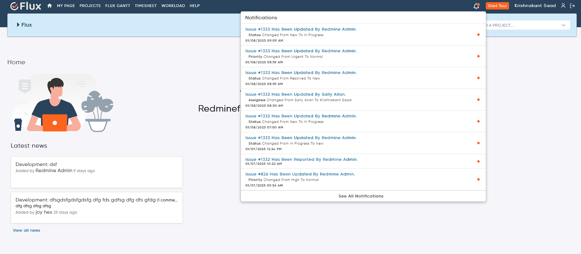This screenshot has height=254, width=581.
Task: Go to the Timesheet page
Action: [145, 6]
